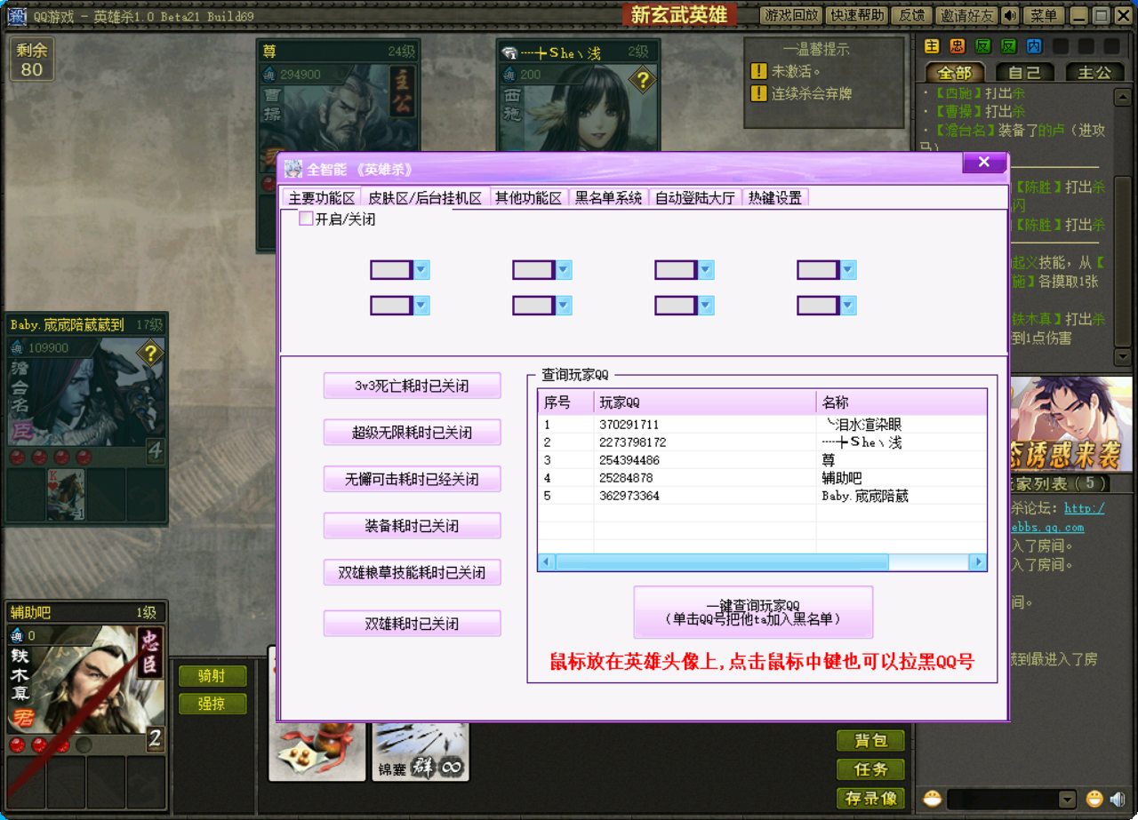Viewport: 1138px width, 820px height.
Task: Open the 热键设置 tab
Action: click(x=774, y=198)
